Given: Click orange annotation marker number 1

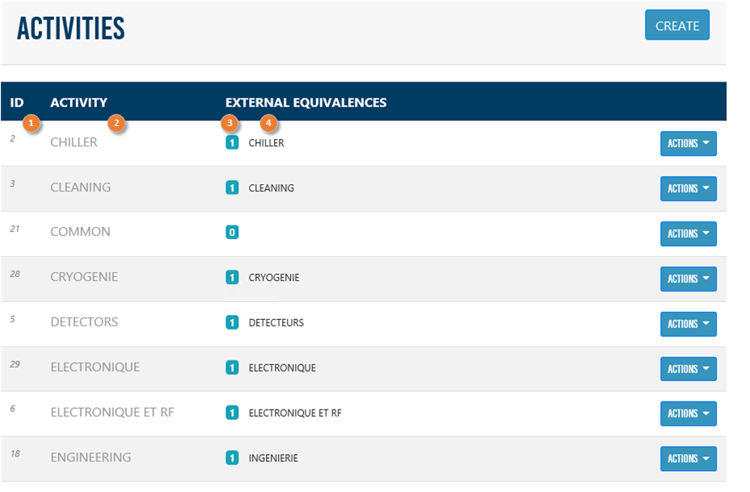Looking at the screenshot, I should pyautogui.click(x=31, y=124).
